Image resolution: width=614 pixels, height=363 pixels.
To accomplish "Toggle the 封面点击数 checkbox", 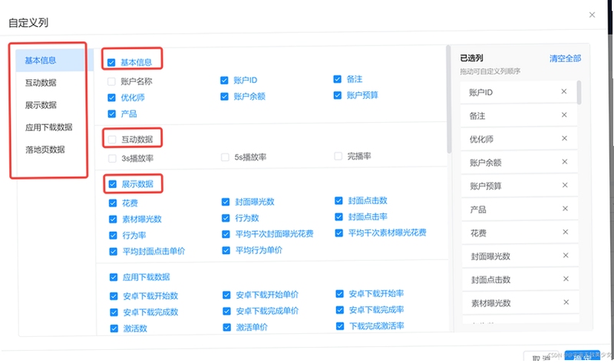I will pyautogui.click(x=338, y=201).
